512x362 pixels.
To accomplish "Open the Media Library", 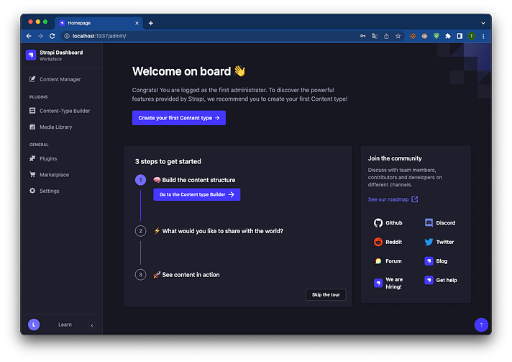I will coord(50,127).
